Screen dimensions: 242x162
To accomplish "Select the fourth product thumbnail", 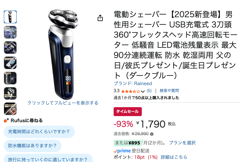I will coord(10,63).
